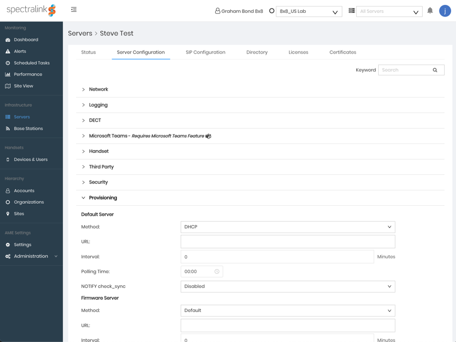This screenshot has width=456, height=342.
Task: Open the Default Server Method dropdown
Action: (288, 227)
